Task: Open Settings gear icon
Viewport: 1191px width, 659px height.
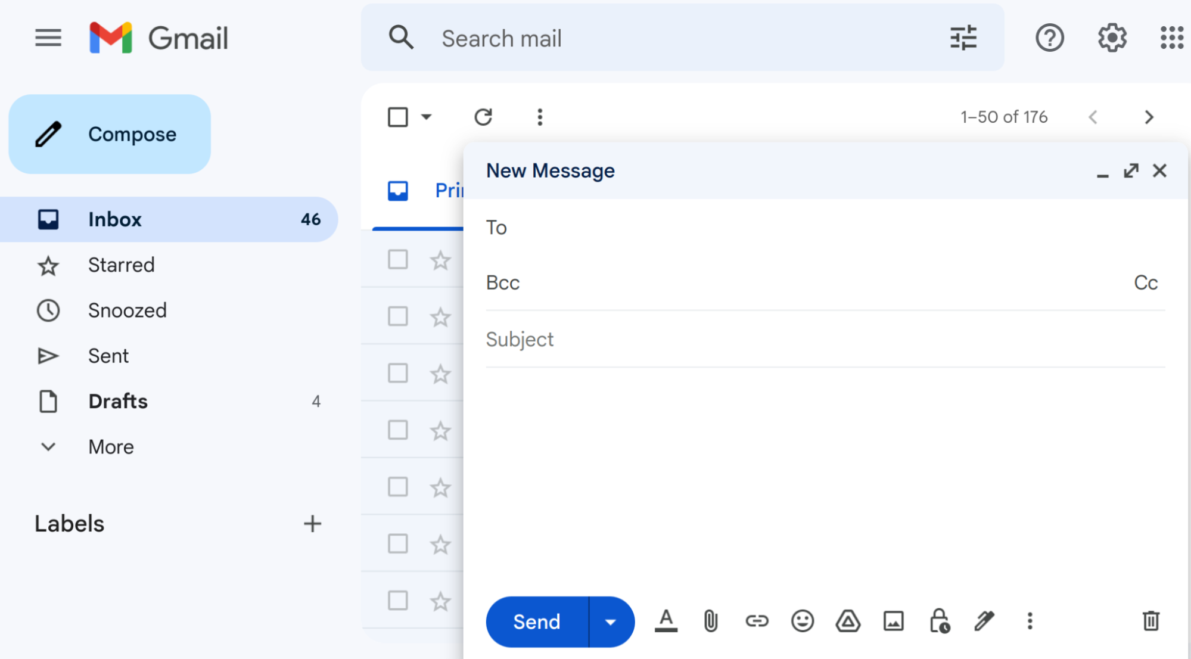Action: tap(1112, 38)
